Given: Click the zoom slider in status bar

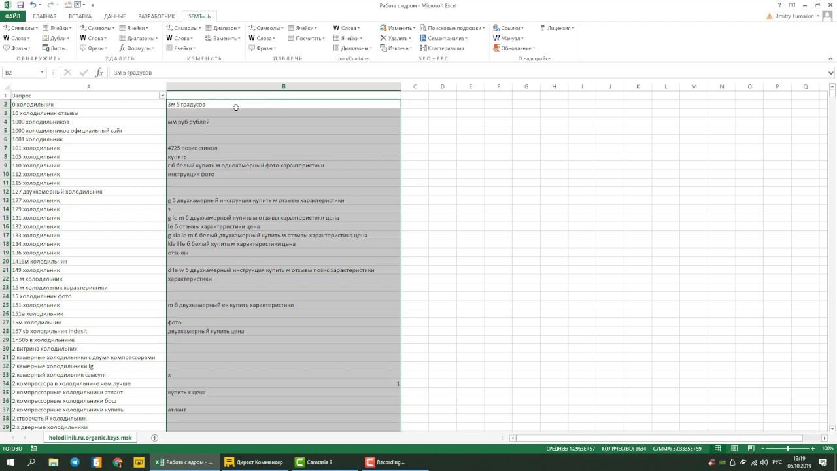Looking at the screenshot, I should 787,449.
